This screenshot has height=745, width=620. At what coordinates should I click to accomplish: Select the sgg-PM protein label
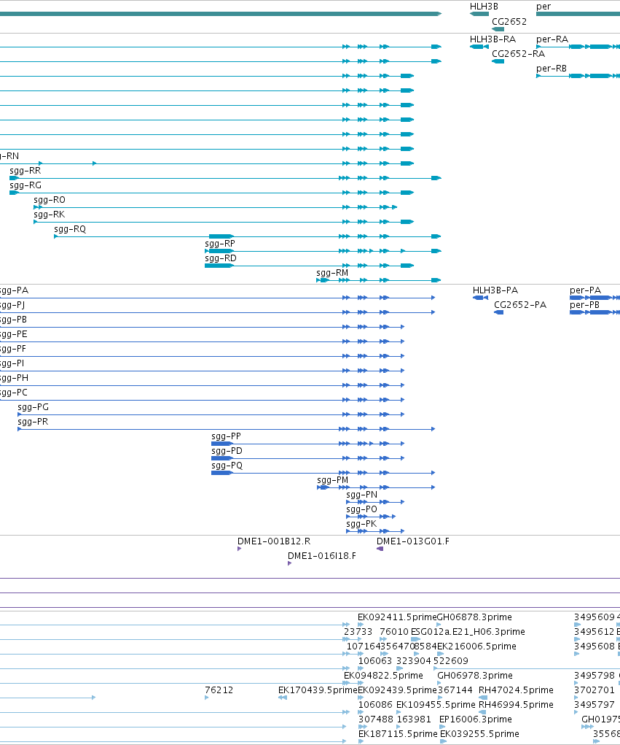point(333,480)
